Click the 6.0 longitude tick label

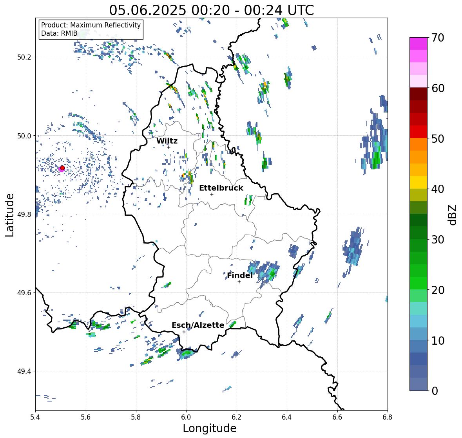tap(186, 417)
